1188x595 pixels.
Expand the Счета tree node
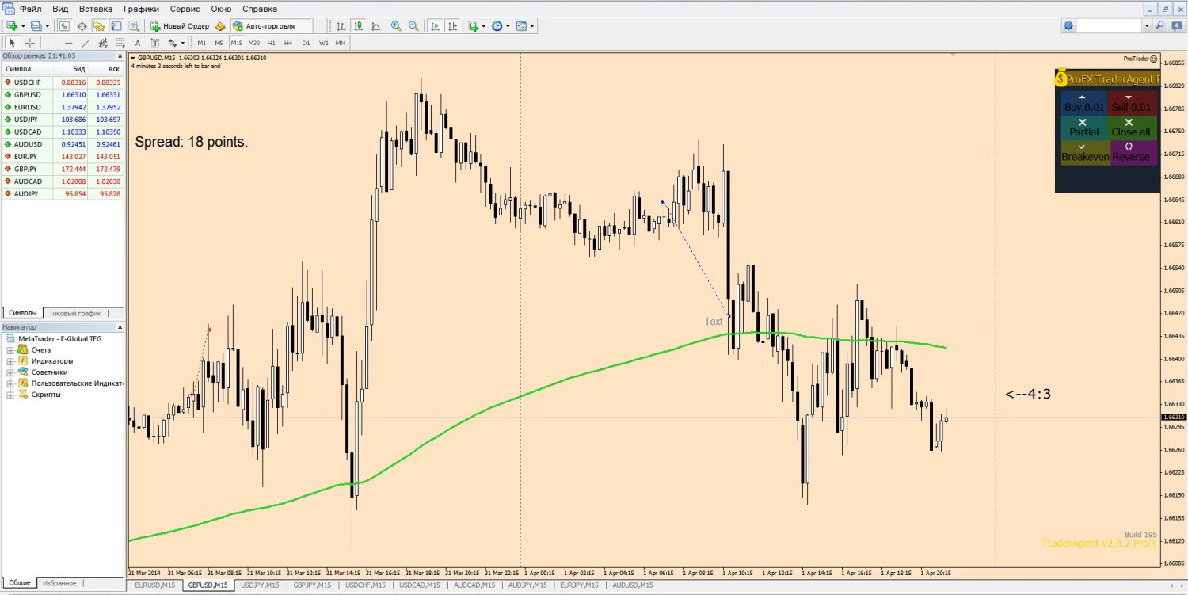point(10,349)
